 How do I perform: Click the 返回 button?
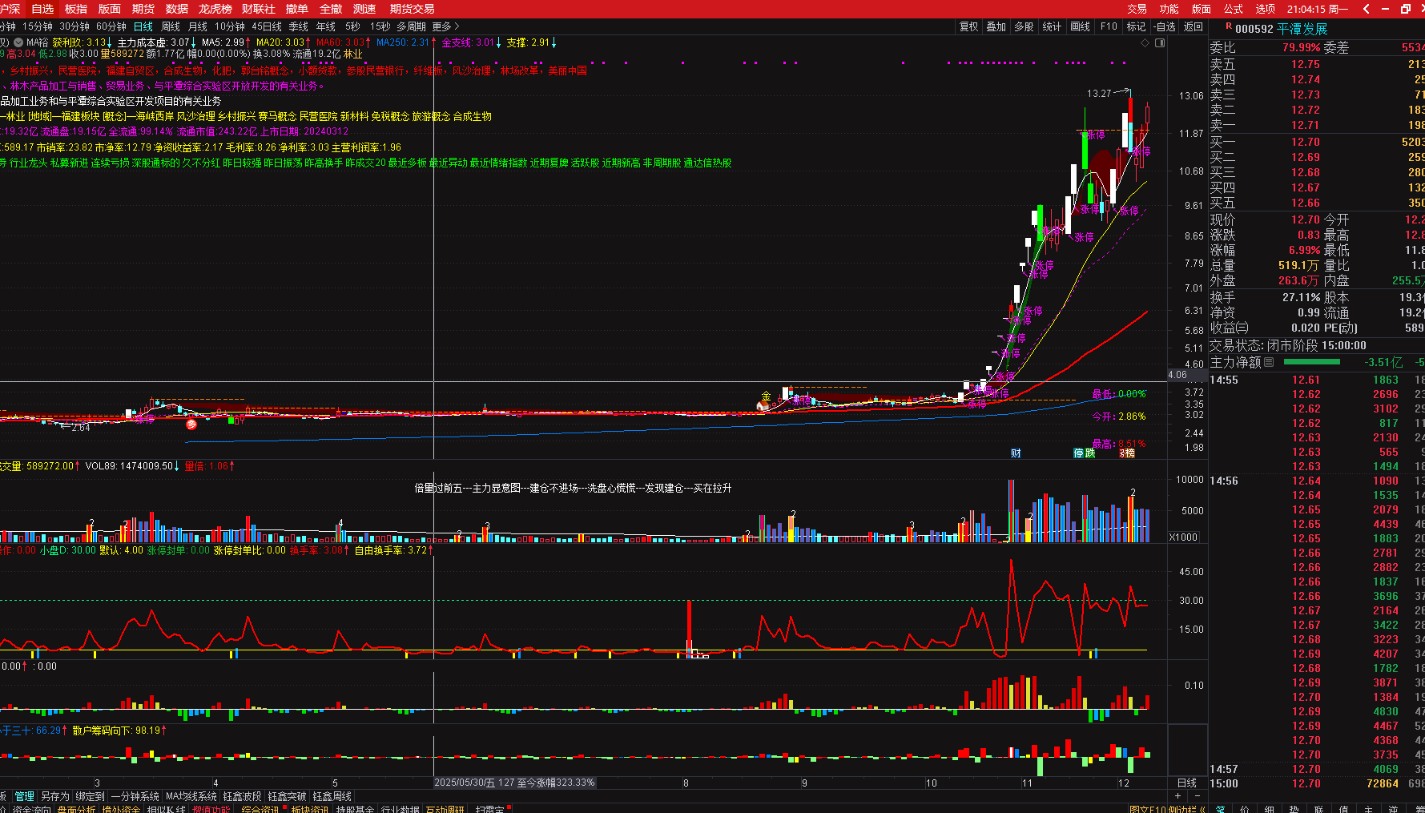coord(1194,26)
